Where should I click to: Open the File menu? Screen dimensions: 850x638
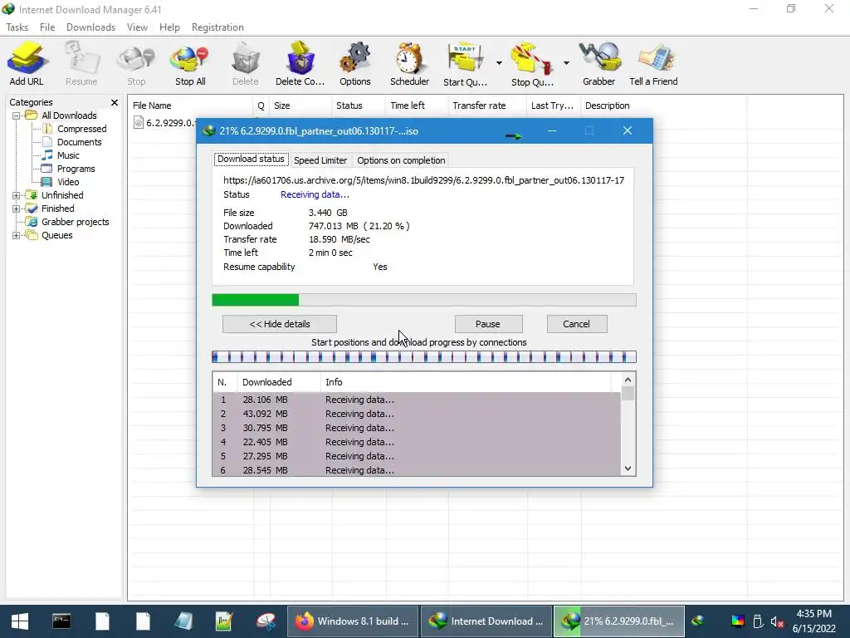47,27
